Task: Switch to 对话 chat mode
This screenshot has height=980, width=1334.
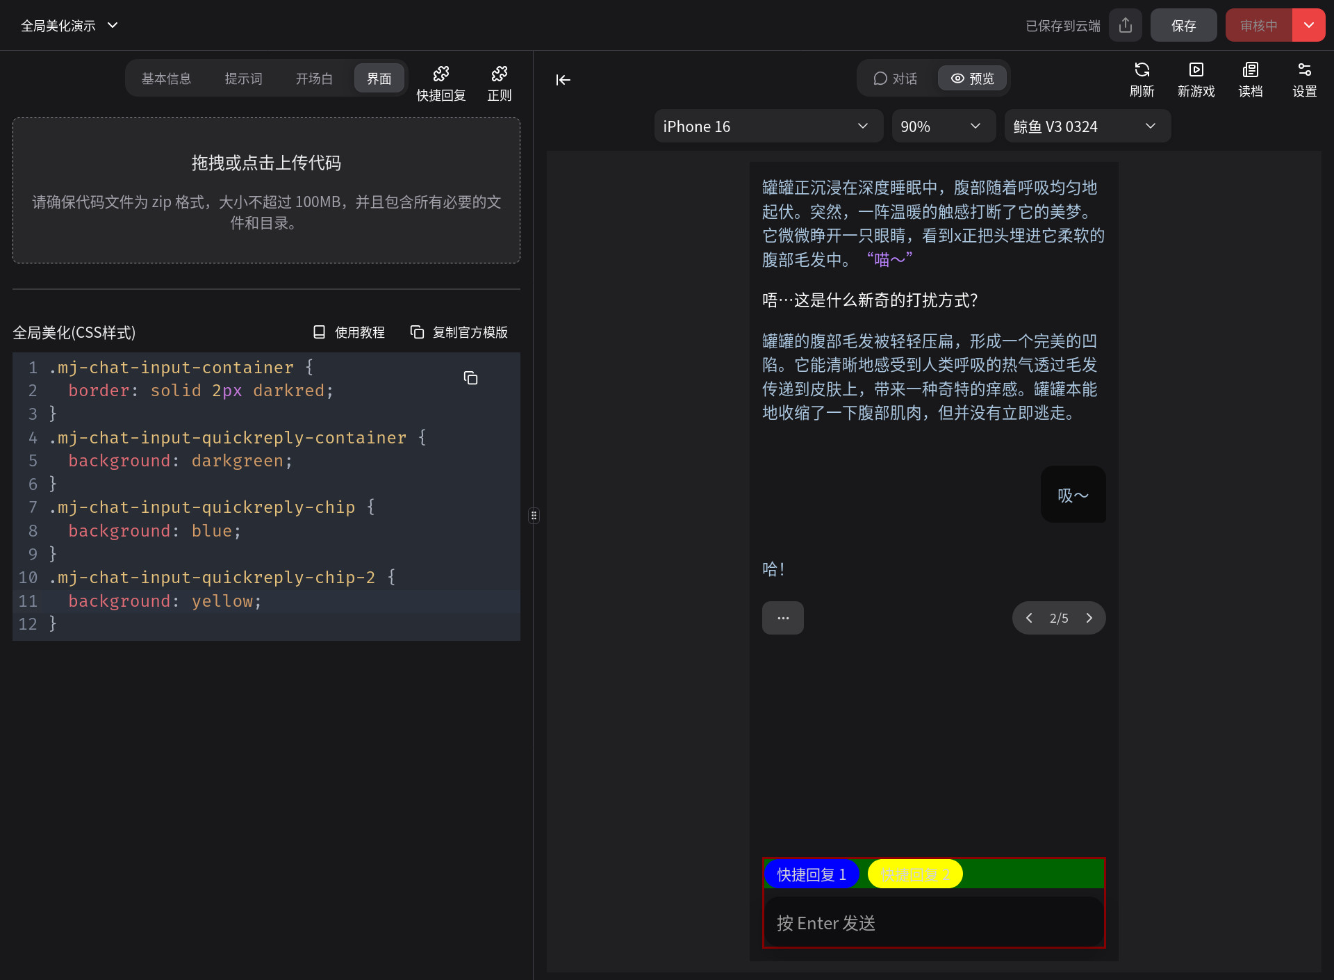Action: point(896,79)
